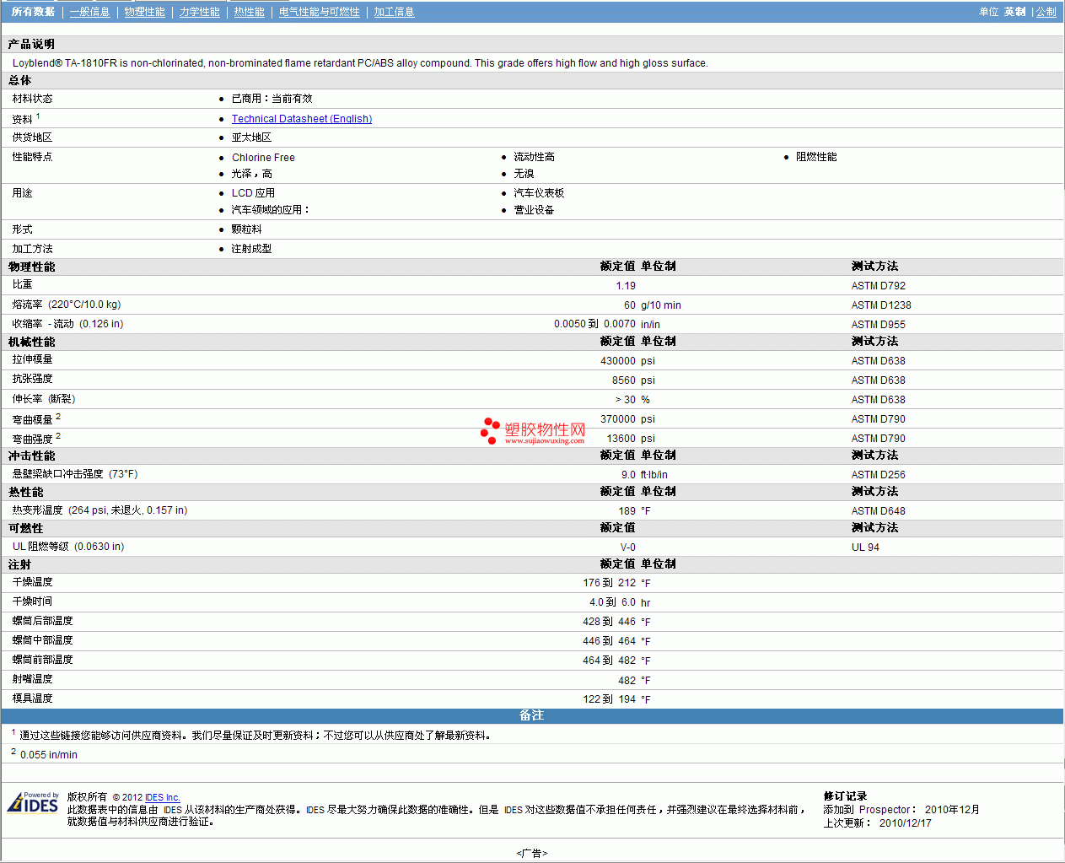Switch to the 一般信息 tab
Screen dimensions: 1065x863
coord(90,12)
